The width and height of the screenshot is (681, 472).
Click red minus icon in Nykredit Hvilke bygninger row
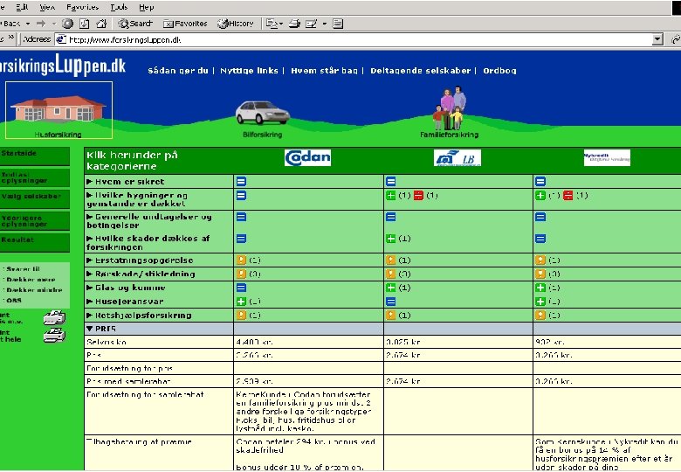(567, 196)
